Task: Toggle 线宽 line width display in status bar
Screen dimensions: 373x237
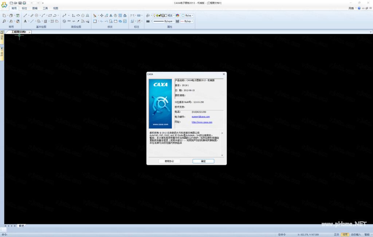Action: pyautogui.click(x=345, y=234)
